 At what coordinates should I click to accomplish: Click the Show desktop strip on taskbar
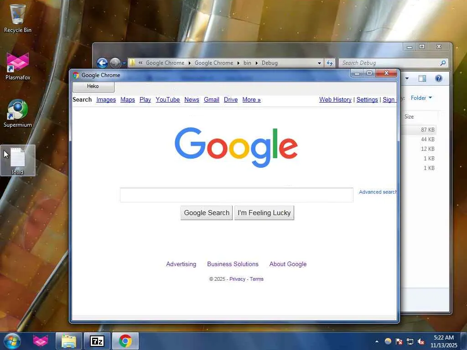(465, 341)
